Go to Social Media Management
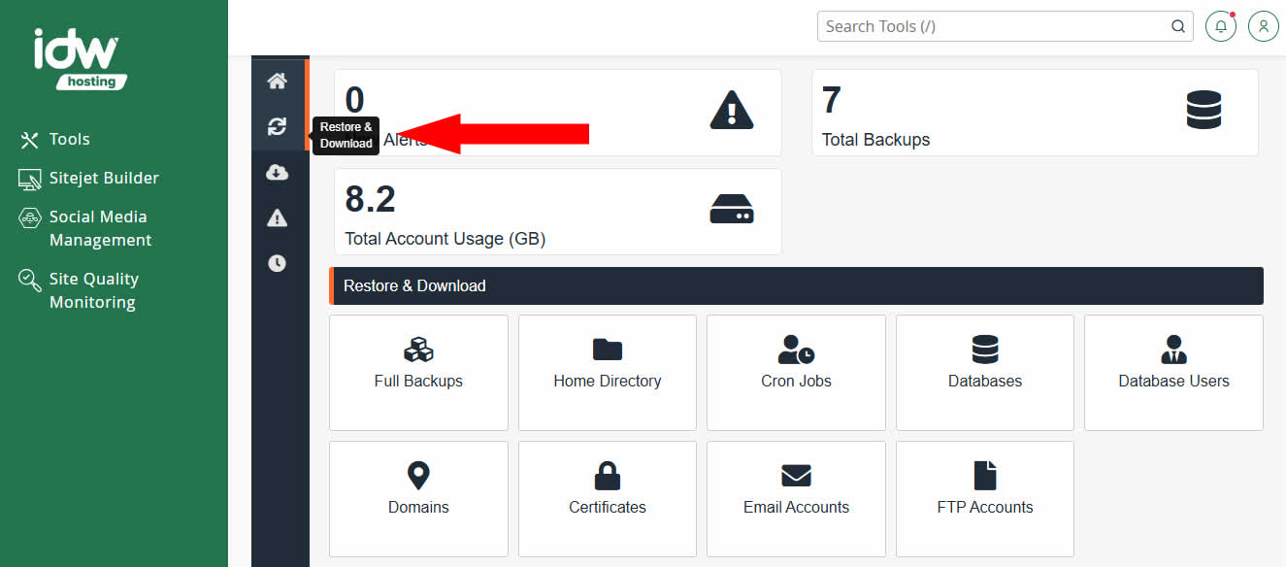This screenshot has height=567, width=1286. pos(100,228)
